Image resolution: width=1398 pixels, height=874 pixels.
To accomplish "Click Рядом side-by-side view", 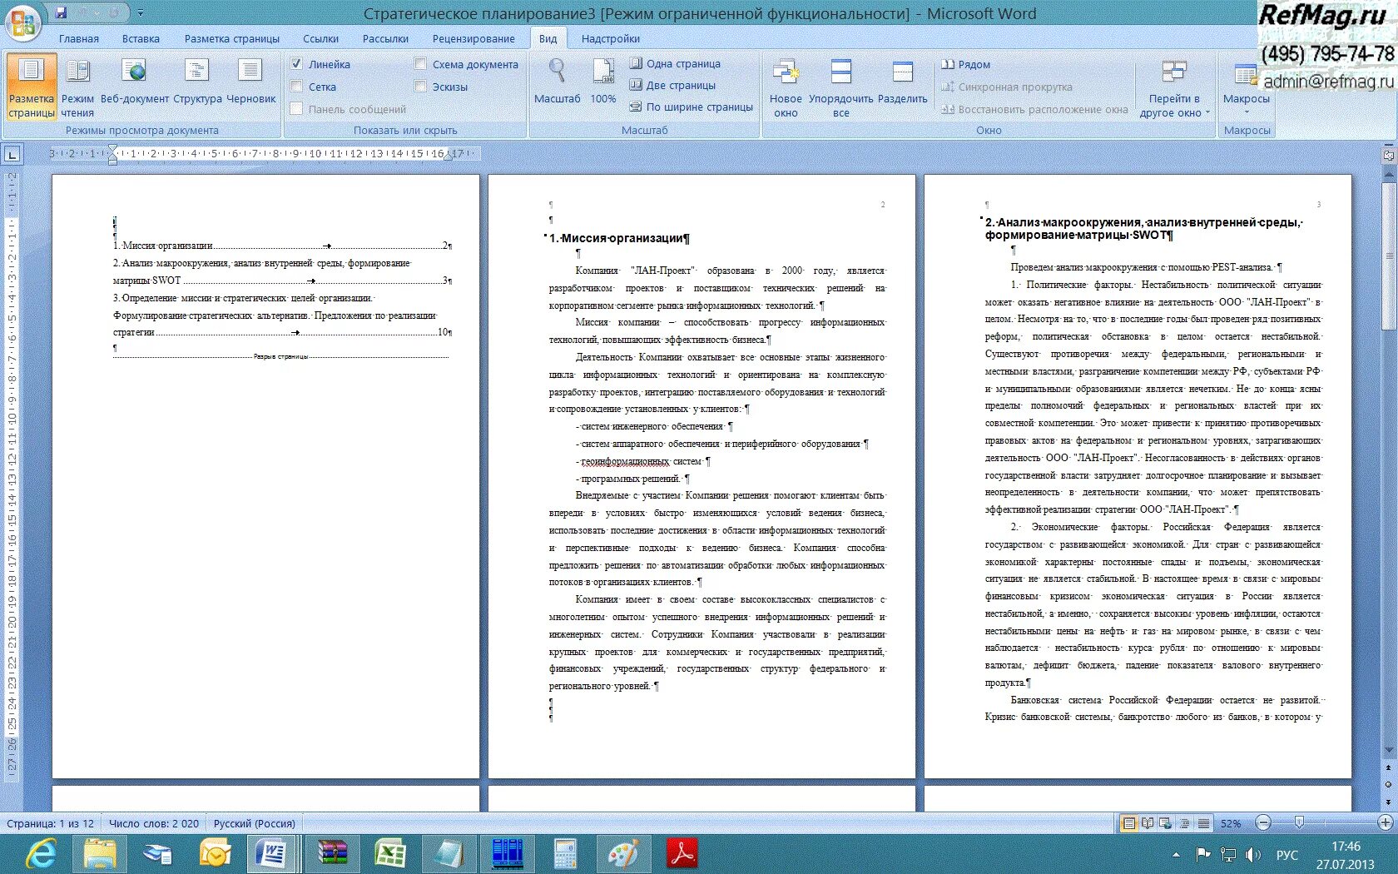I will [x=965, y=64].
